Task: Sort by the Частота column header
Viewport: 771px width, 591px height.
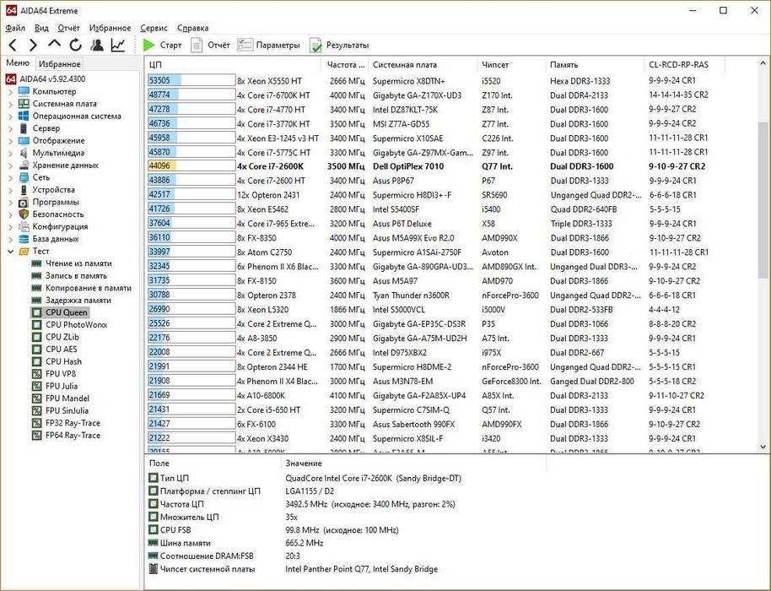Action: pyautogui.click(x=345, y=64)
